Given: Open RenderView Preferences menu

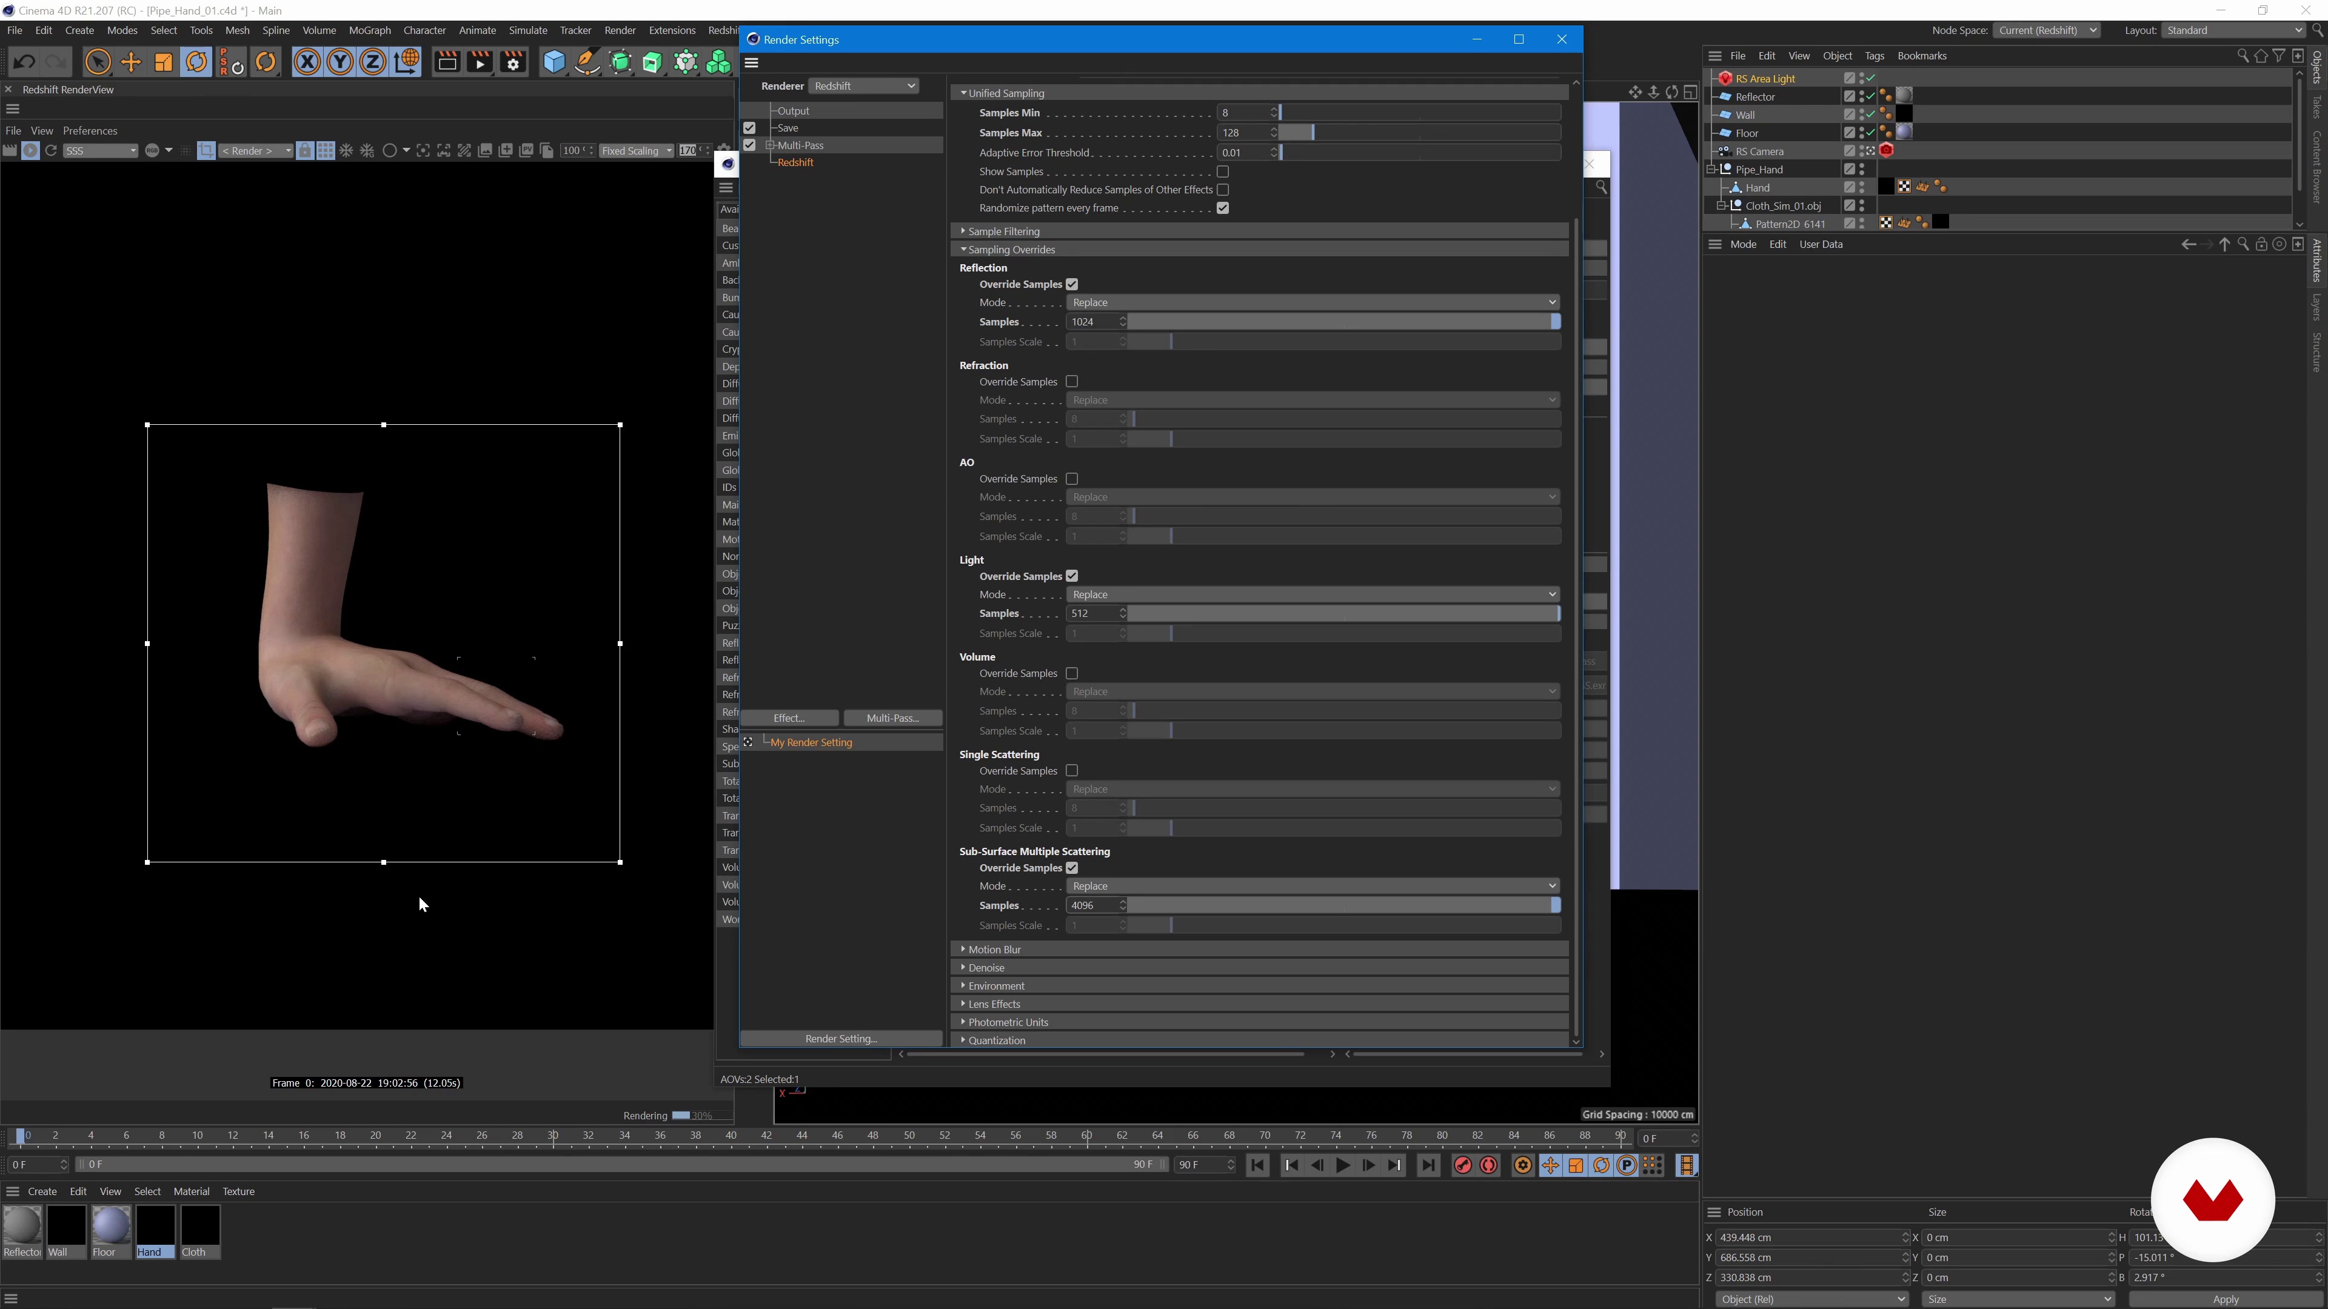Looking at the screenshot, I should tap(90, 131).
